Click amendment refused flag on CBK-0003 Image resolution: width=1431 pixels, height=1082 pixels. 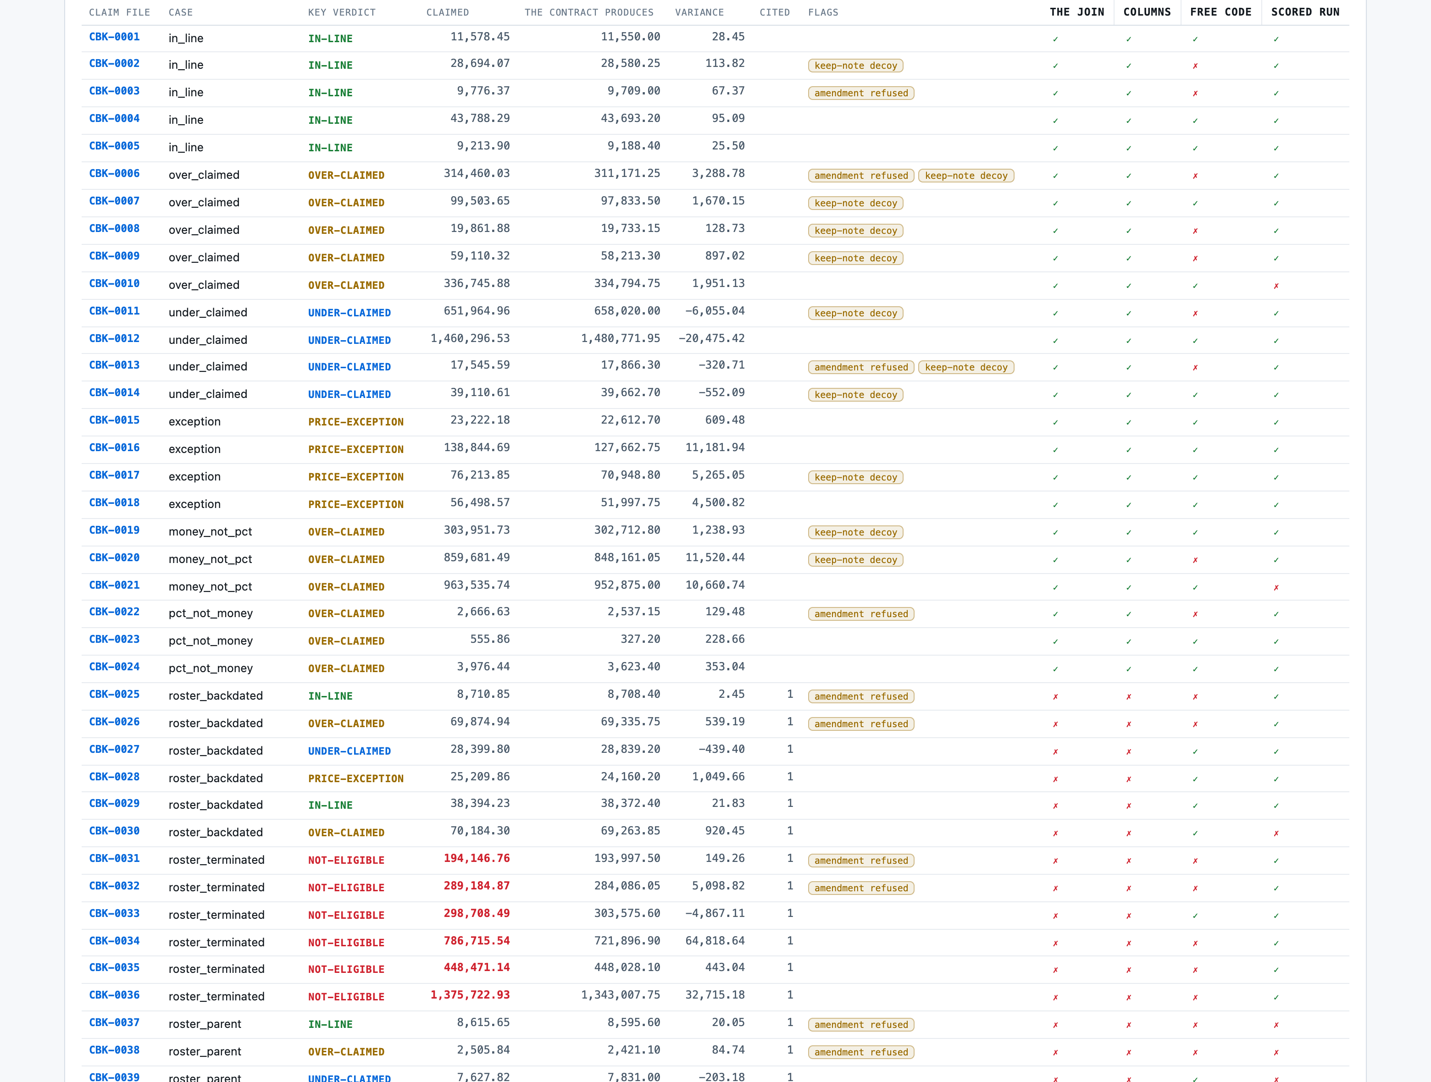(860, 93)
